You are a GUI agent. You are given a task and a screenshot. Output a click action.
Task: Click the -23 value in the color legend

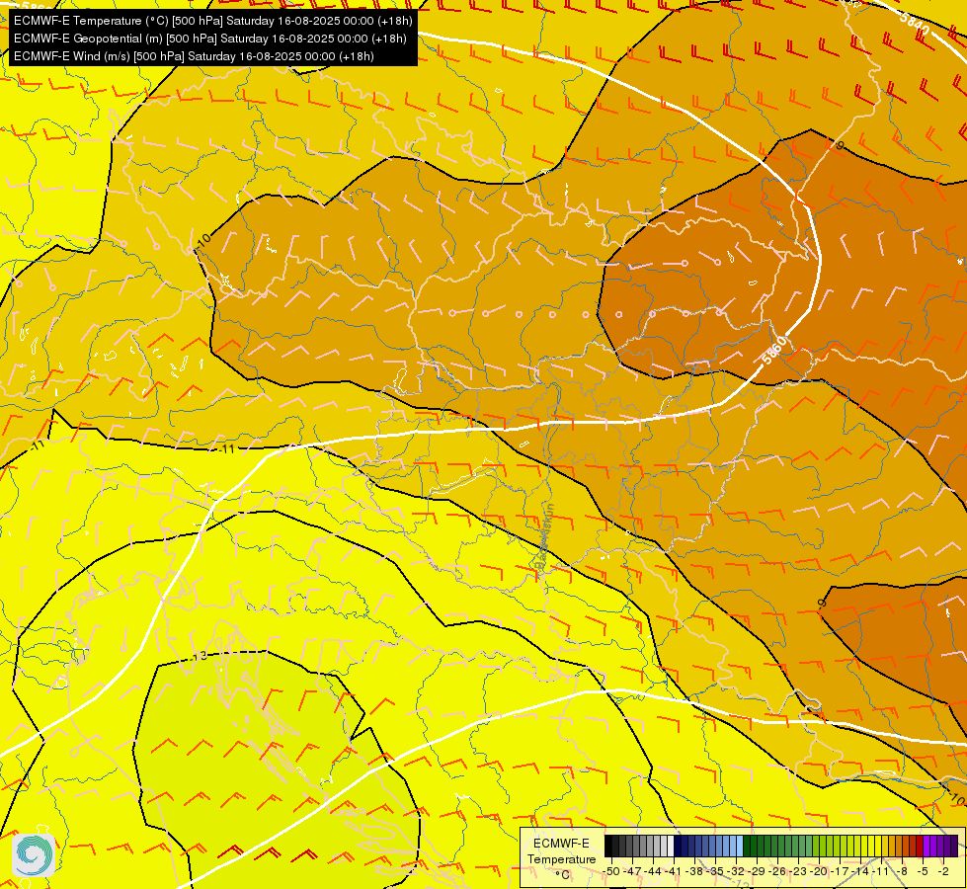pyautogui.click(x=797, y=872)
